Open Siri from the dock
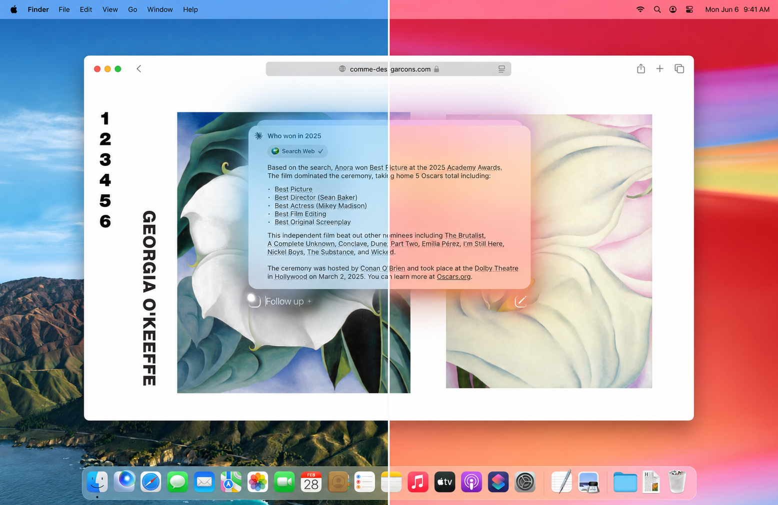This screenshot has height=505, width=778. [x=124, y=482]
